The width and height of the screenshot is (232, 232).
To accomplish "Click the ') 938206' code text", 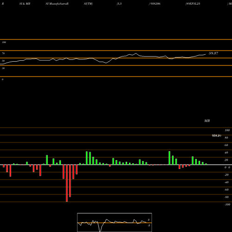I will [155, 4].
